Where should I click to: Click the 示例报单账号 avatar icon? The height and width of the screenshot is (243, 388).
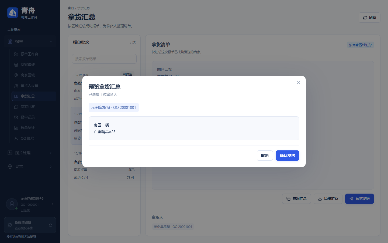(12, 204)
